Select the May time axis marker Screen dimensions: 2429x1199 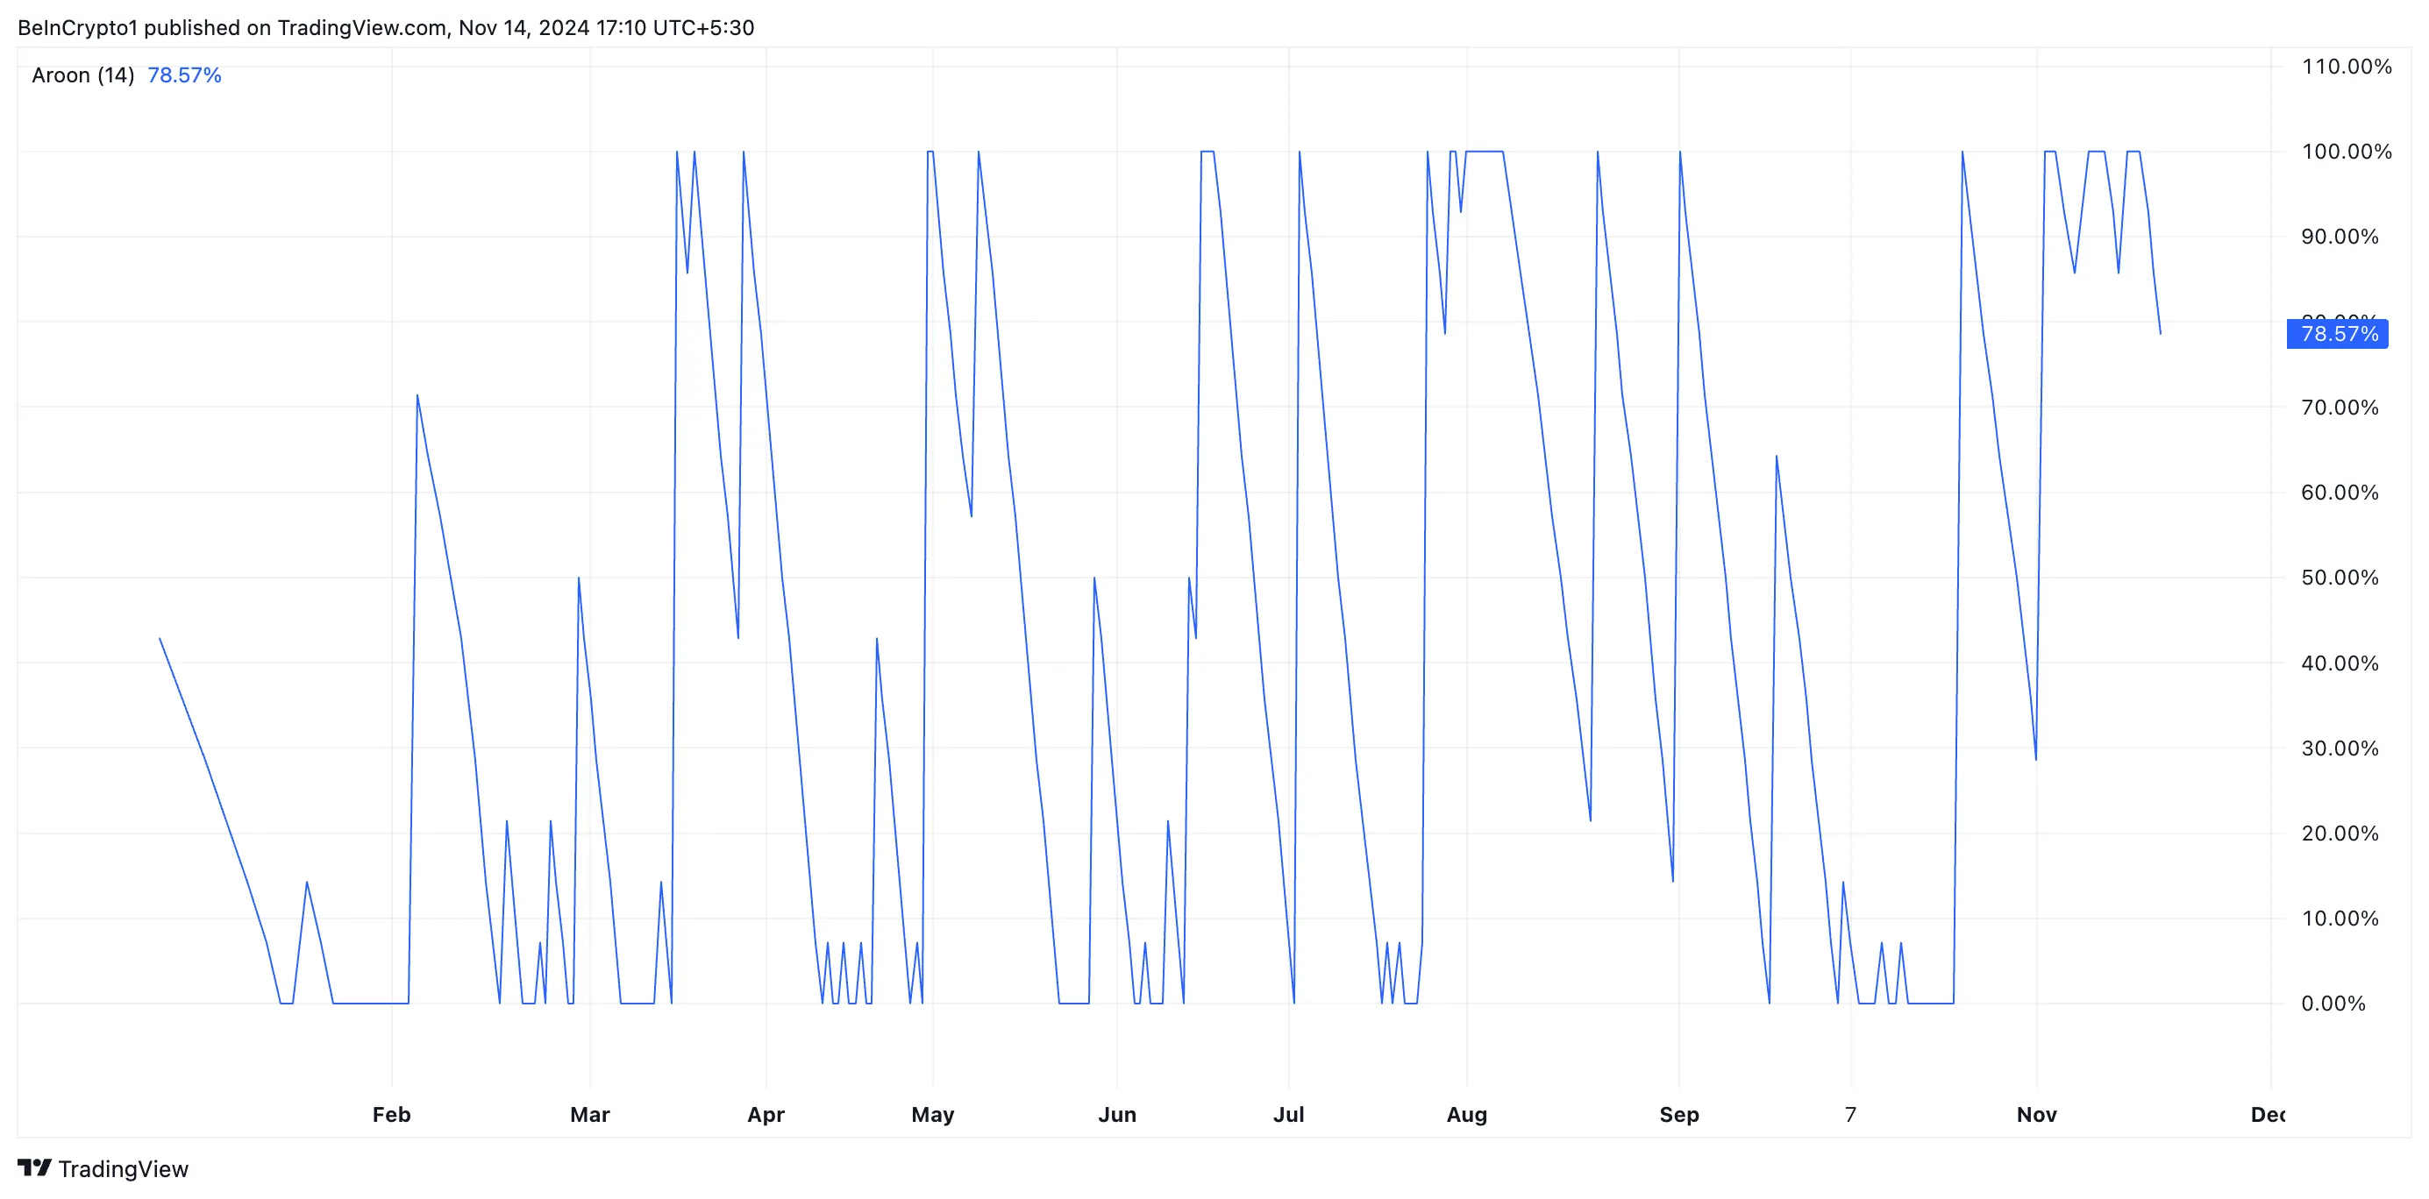tap(932, 1114)
